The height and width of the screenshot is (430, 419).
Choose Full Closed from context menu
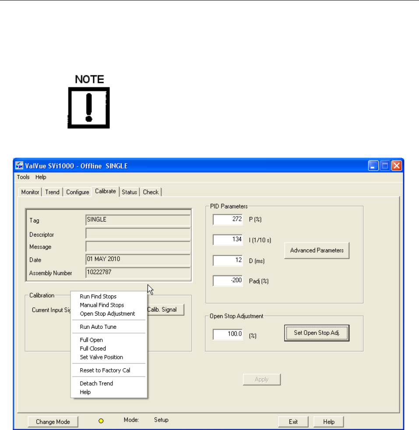click(x=109, y=348)
